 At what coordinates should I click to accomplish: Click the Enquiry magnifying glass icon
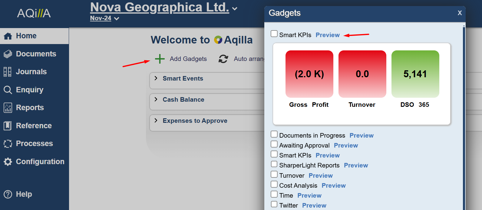tap(8, 90)
